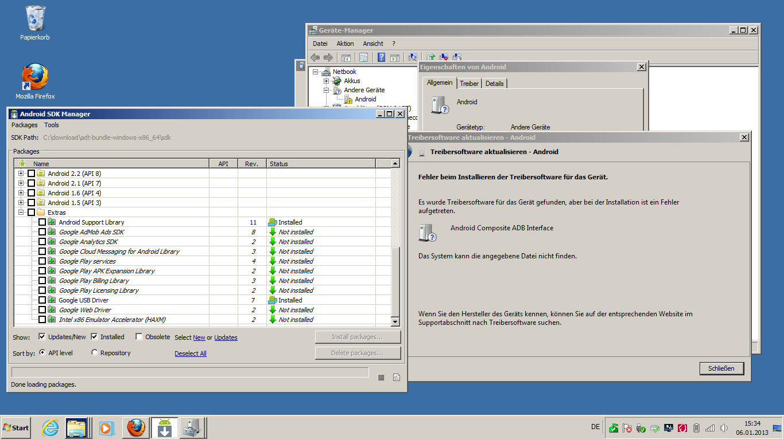
Task: Open the Papierkorb desktop icon
Action: 35,23
